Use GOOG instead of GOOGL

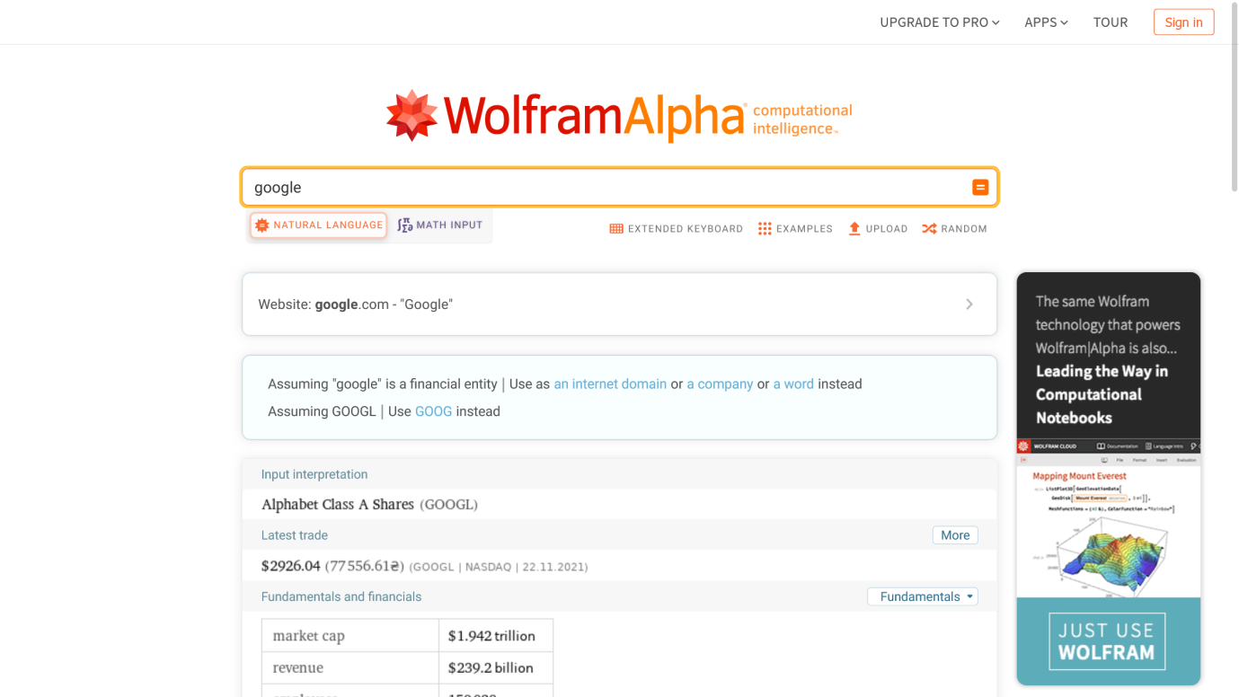coord(433,411)
